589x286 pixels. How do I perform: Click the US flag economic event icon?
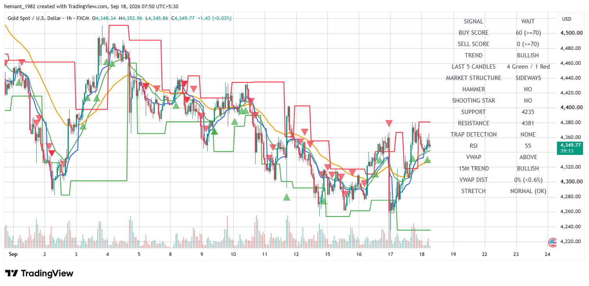point(553,242)
